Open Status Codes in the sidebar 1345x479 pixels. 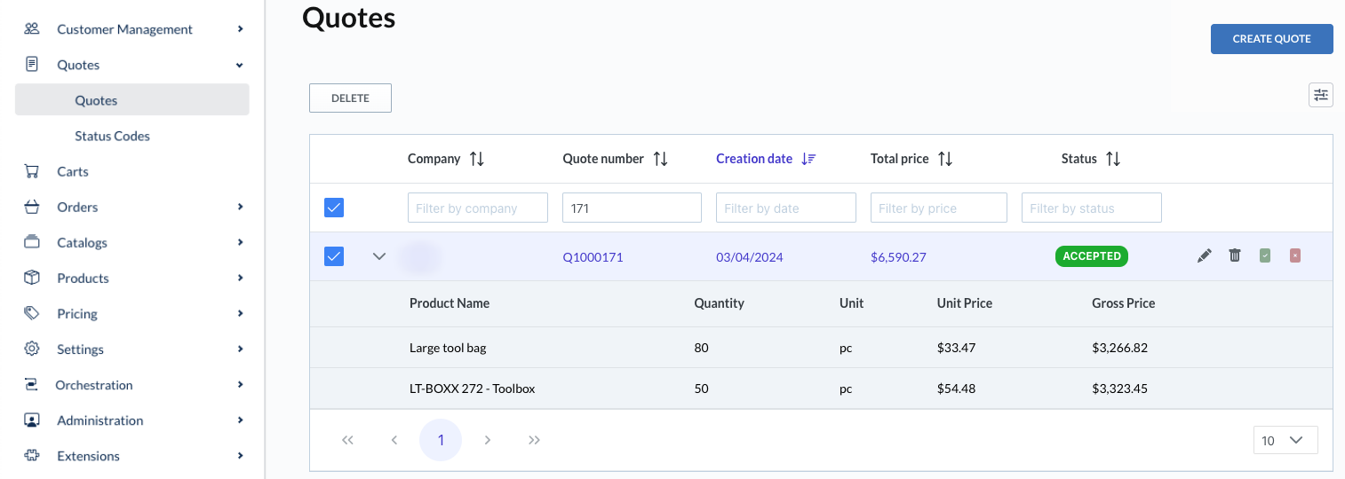pyautogui.click(x=112, y=136)
